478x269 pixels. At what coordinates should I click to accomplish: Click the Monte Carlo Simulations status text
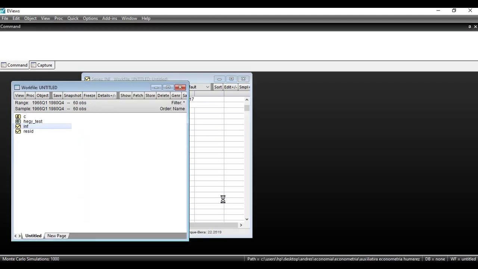(x=31, y=259)
